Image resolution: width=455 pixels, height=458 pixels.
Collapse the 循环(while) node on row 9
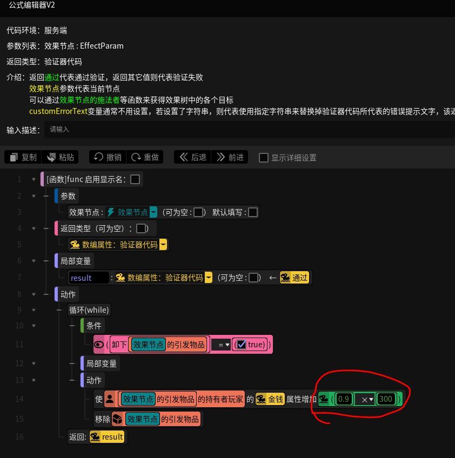[34, 309]
